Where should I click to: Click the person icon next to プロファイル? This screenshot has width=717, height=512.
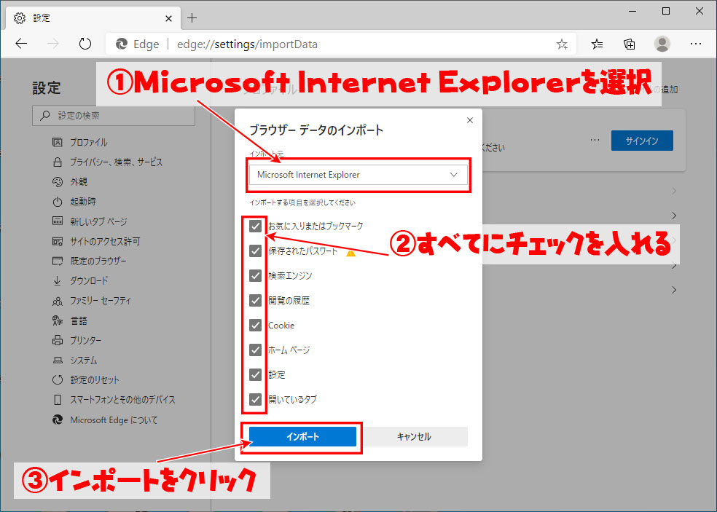point(57,142)
